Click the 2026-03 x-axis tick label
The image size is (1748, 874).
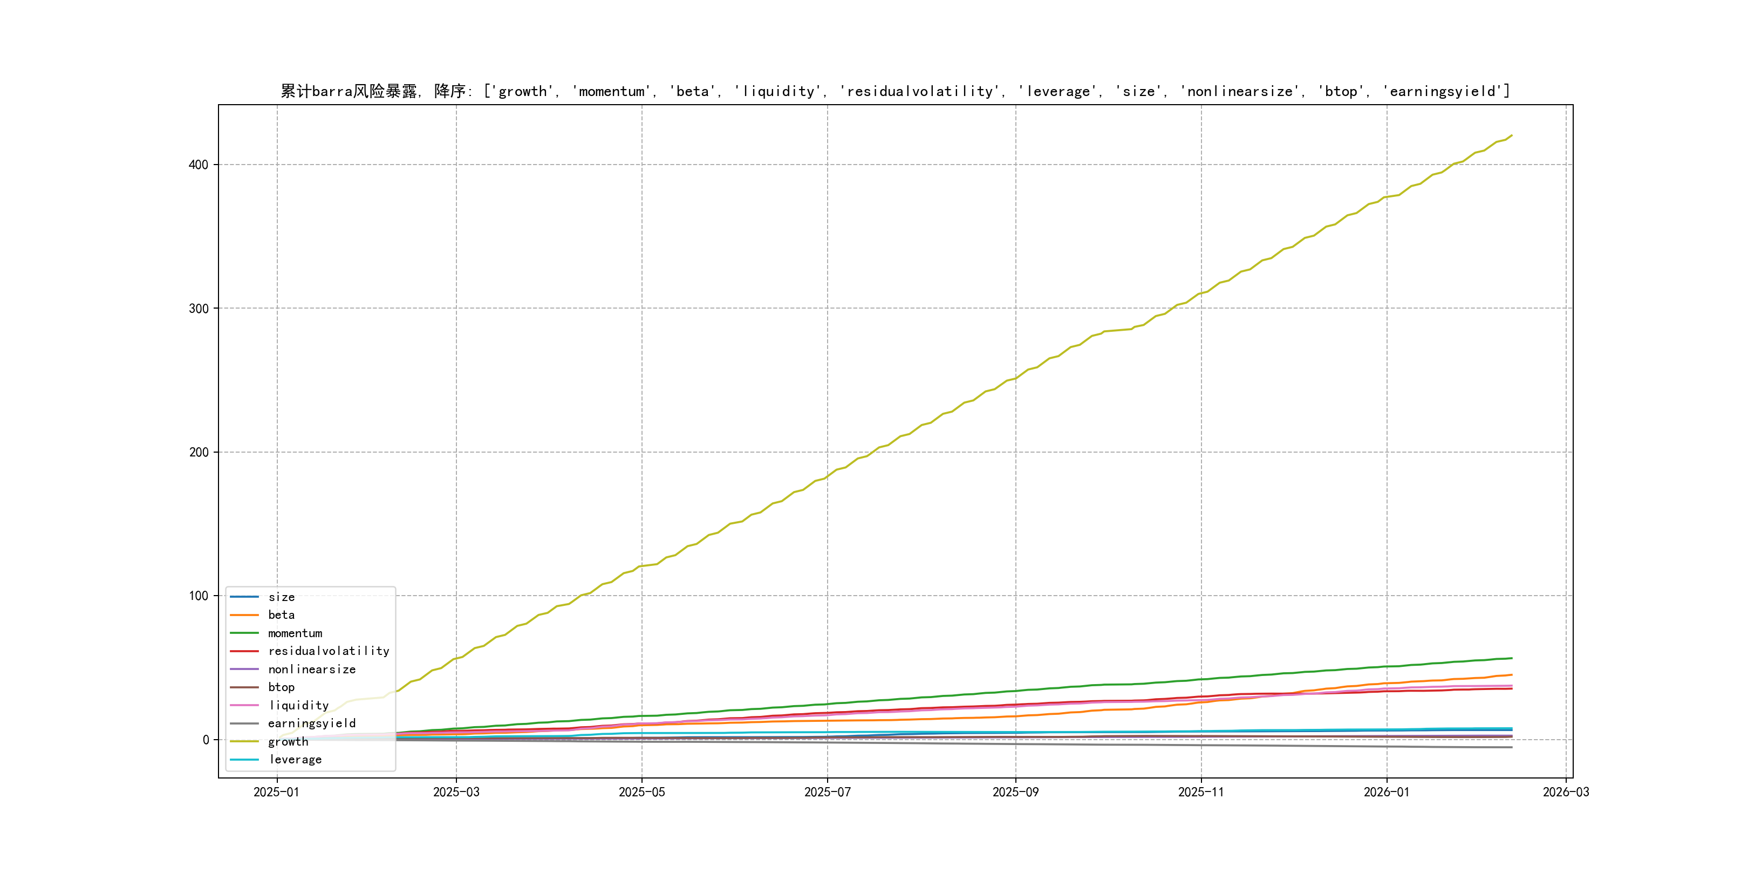1566,792
